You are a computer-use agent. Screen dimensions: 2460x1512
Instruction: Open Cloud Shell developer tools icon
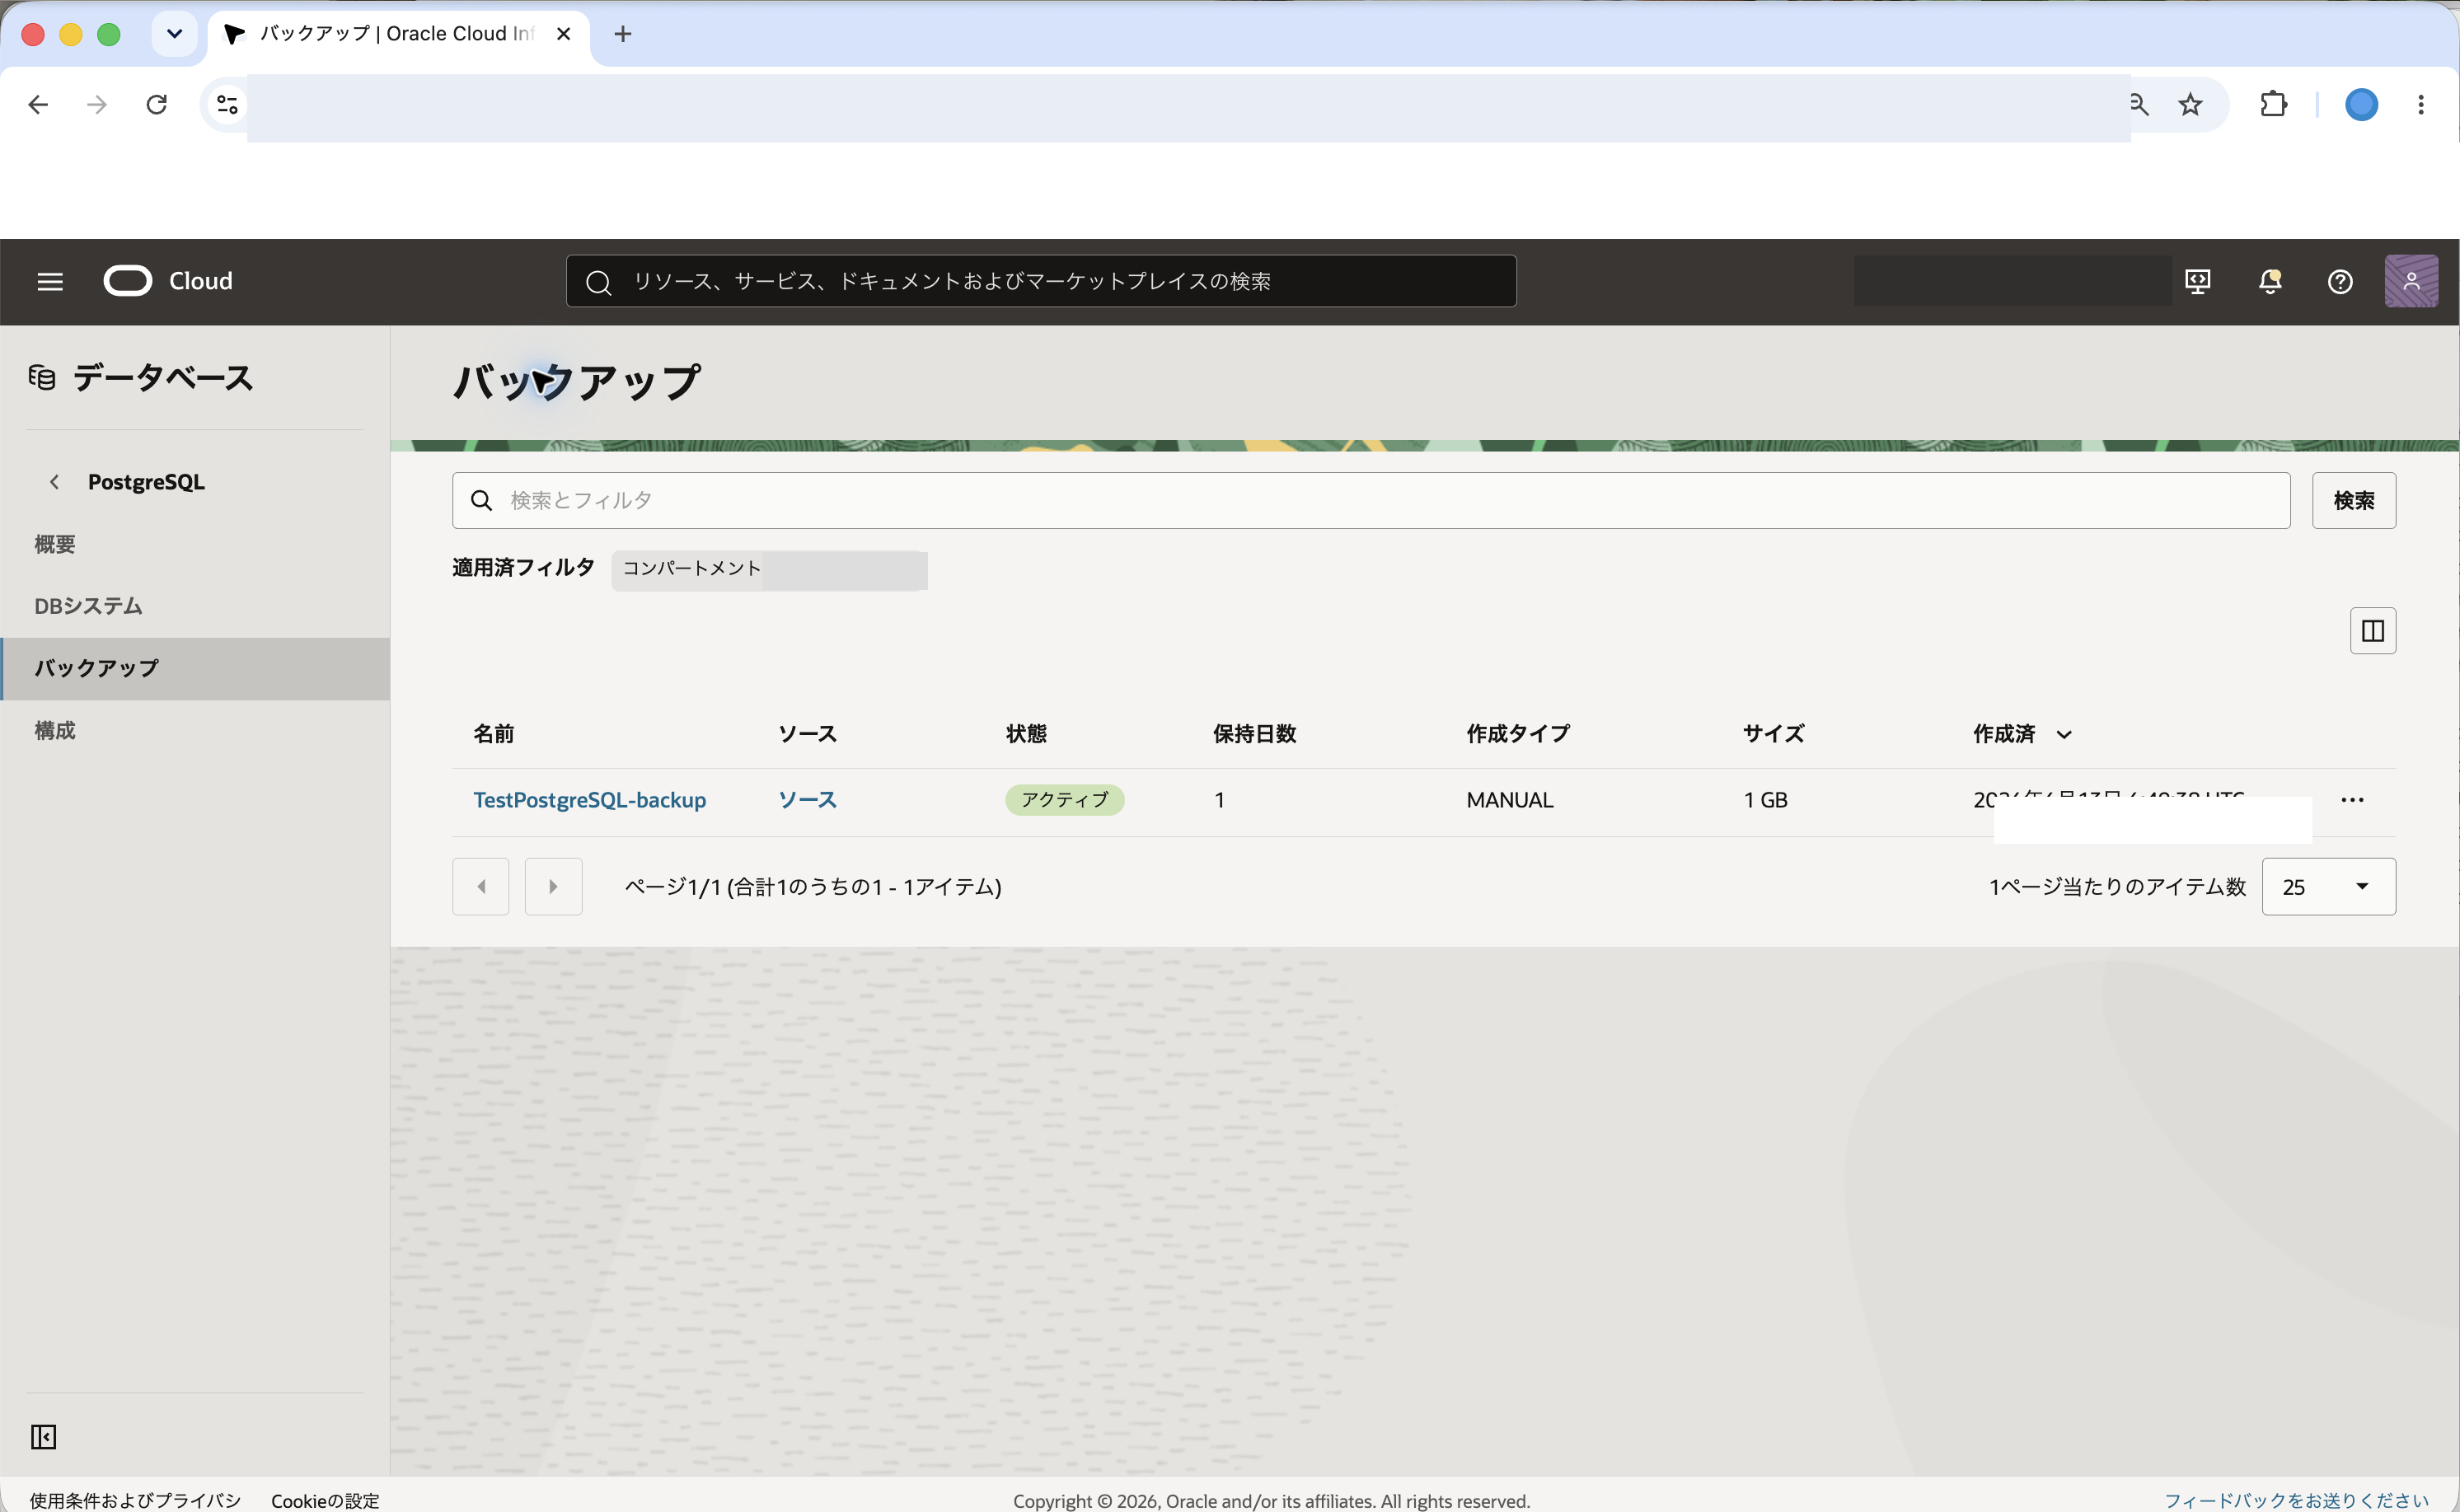[2198, 282]
